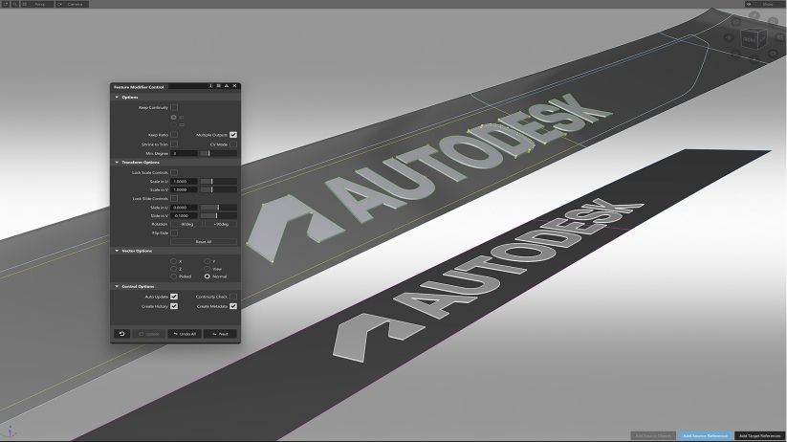Uncheck the Create History checkbox
Viewport: 787px width, 442px height.
174,306
